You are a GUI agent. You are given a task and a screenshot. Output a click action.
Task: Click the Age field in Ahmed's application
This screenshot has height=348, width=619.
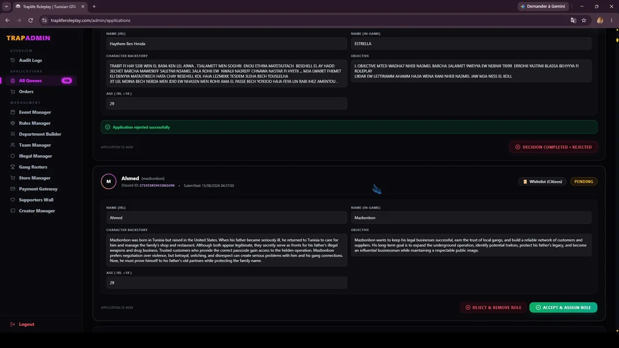click(227, 283)
